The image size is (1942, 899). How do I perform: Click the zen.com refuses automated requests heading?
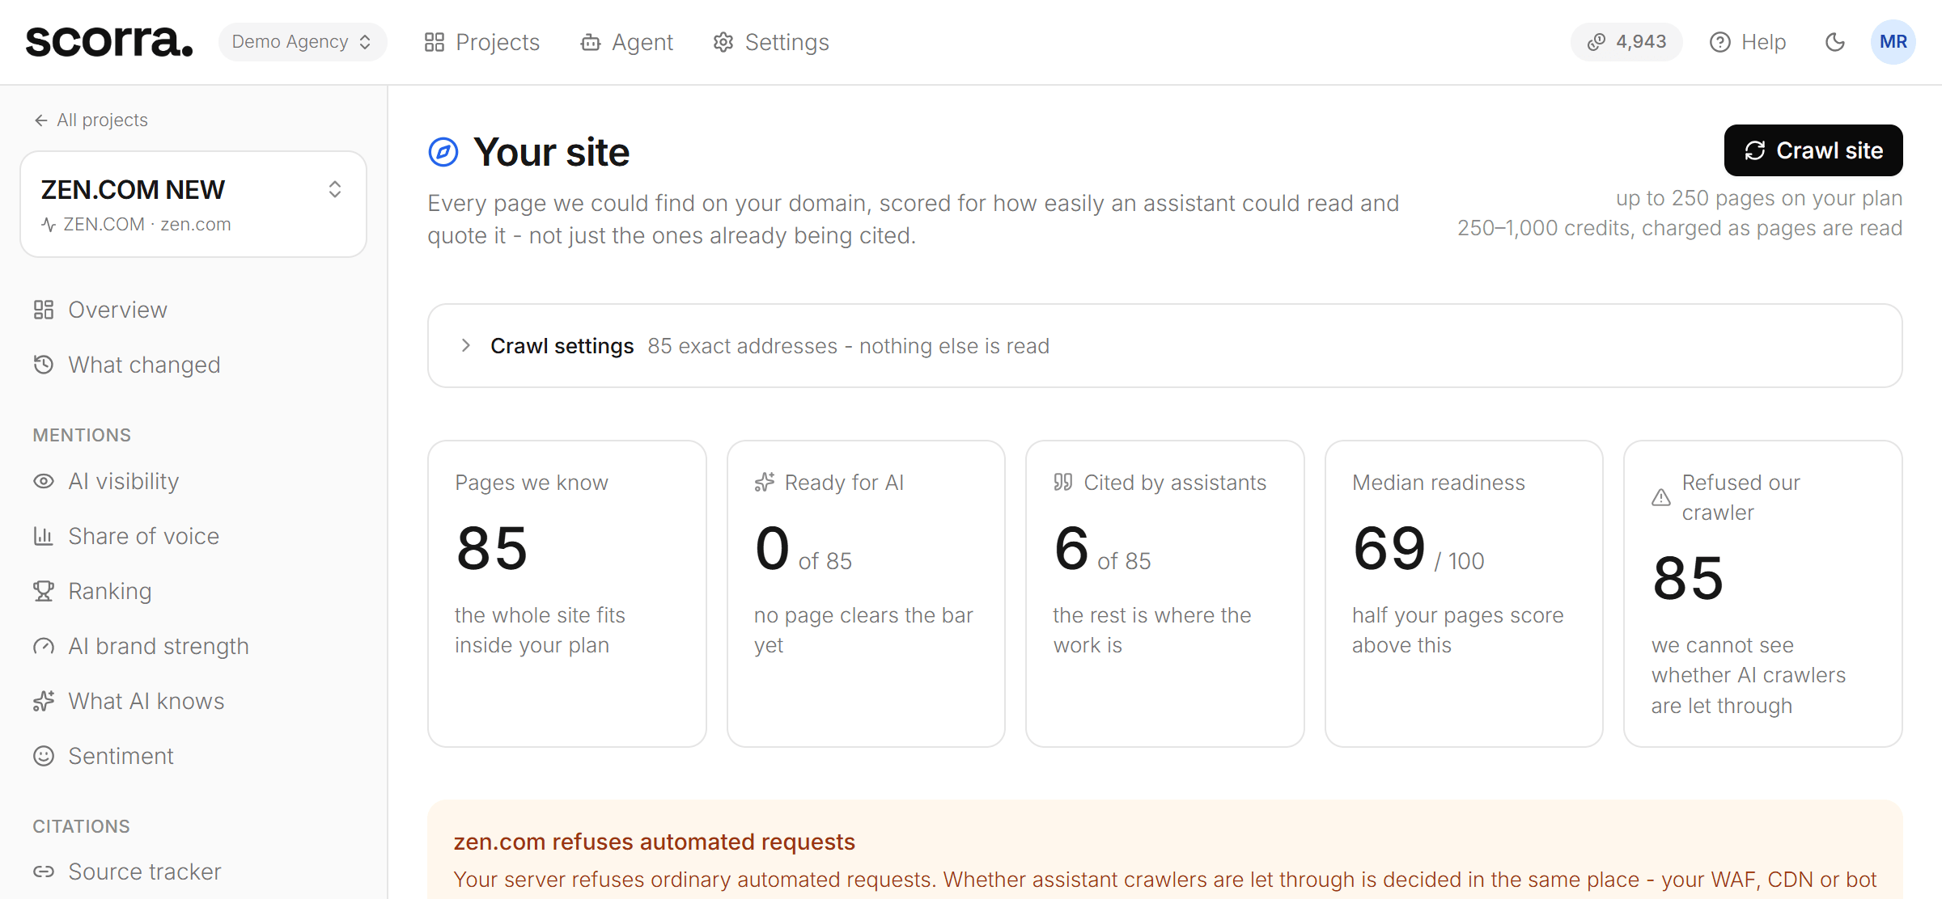(x=655, y=842)
